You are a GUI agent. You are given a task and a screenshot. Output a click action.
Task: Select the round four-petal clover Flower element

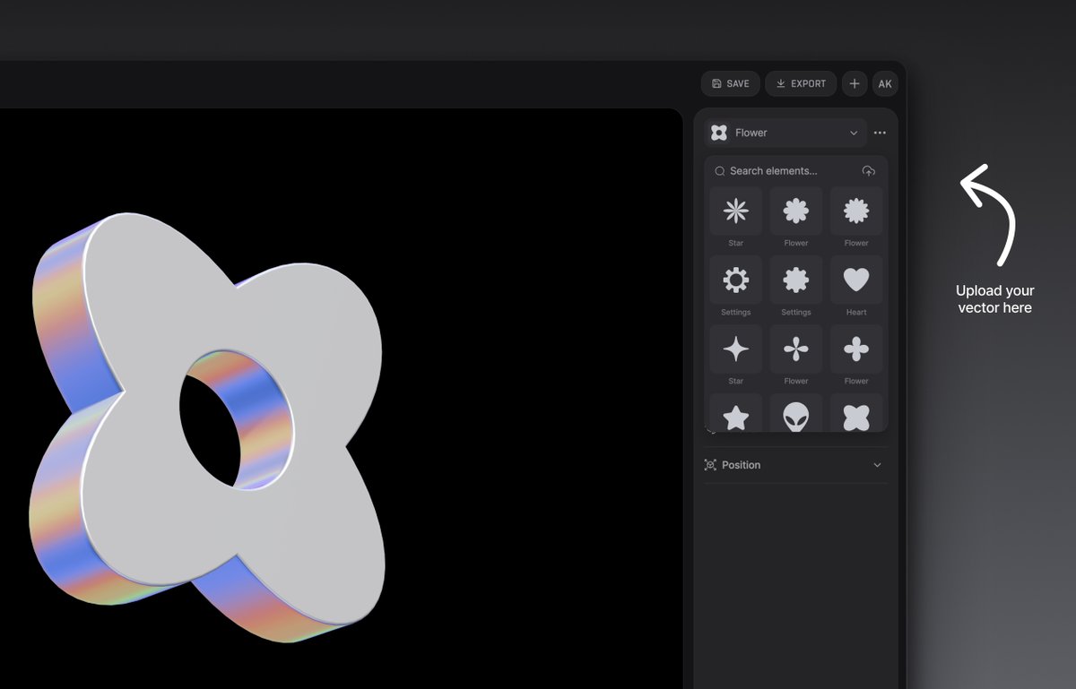click(856, 349)
